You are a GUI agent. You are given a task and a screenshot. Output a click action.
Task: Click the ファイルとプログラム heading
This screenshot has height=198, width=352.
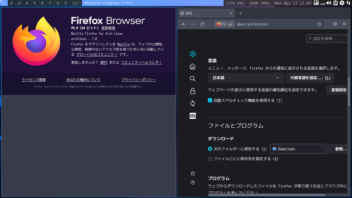coord(236,126)
